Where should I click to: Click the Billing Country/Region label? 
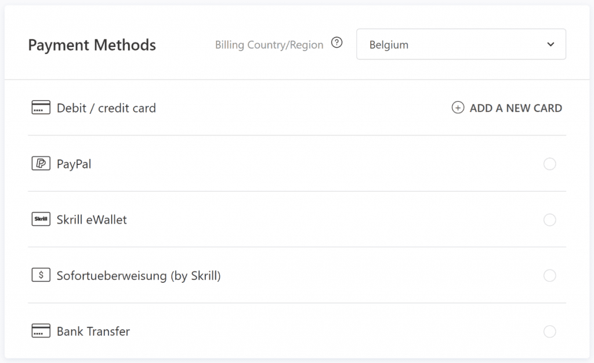(269, 45)
